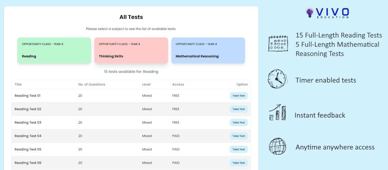Click PAID access in Reading Test 04 row

click(176, 136)
